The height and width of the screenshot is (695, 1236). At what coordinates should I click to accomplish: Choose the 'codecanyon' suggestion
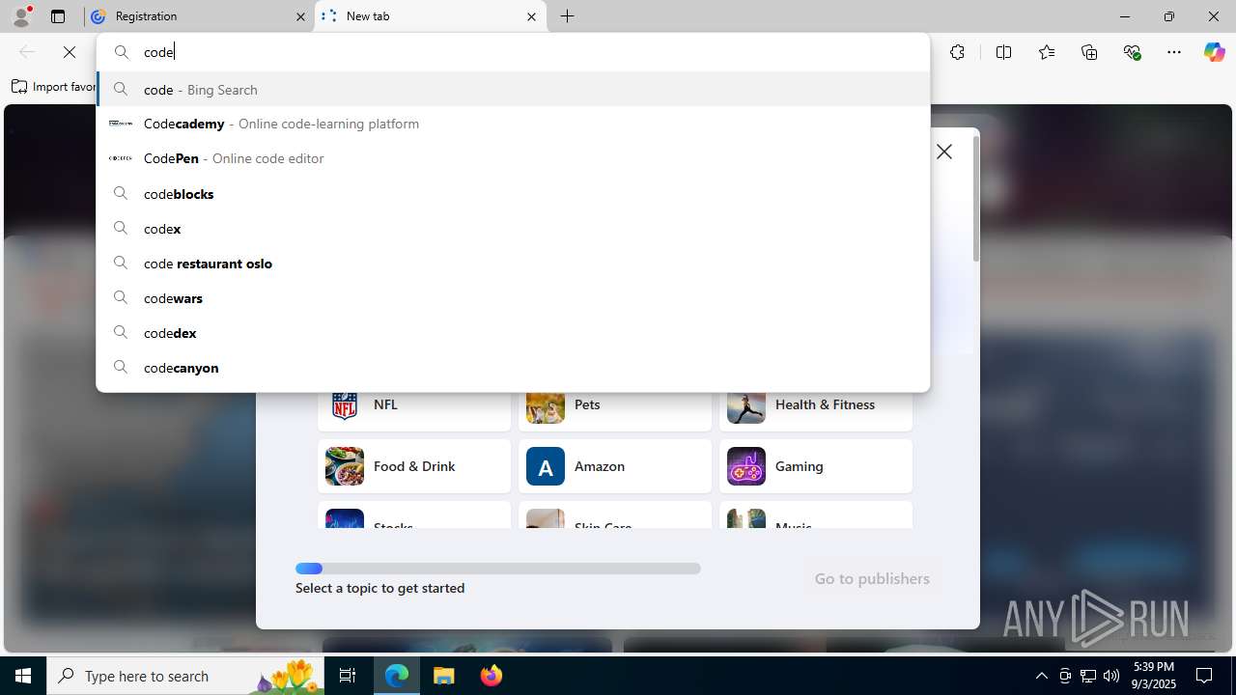[x=513, y=367]
